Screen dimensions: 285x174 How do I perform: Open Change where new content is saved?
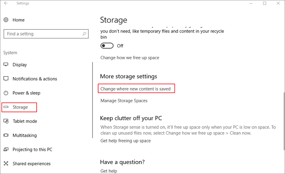(138, 88)
